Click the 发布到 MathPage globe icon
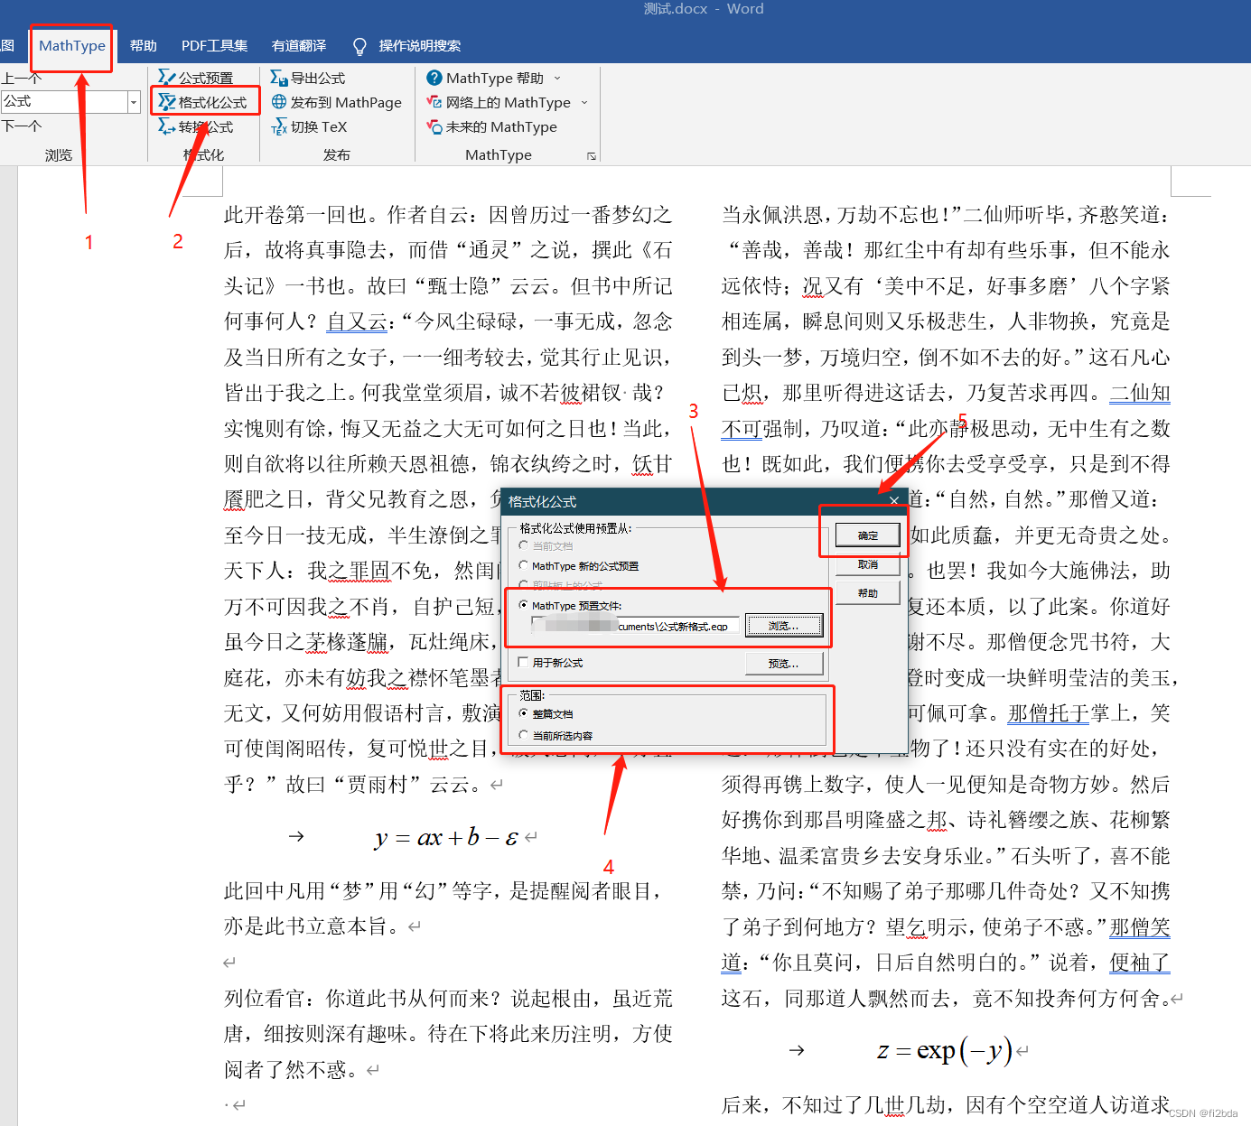1251x1126 pixels. [279, 102]
